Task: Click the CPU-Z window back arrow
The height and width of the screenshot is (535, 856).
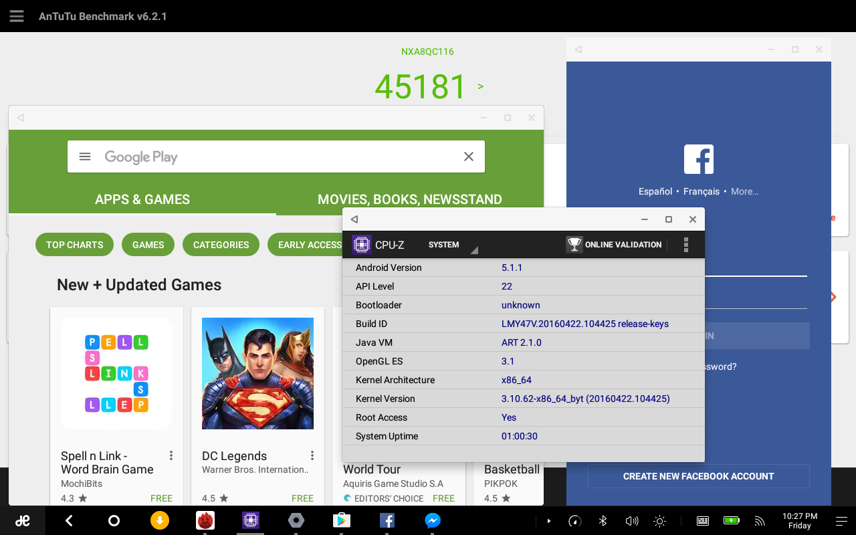Action: pyautogui.click(x=354, y=219)
